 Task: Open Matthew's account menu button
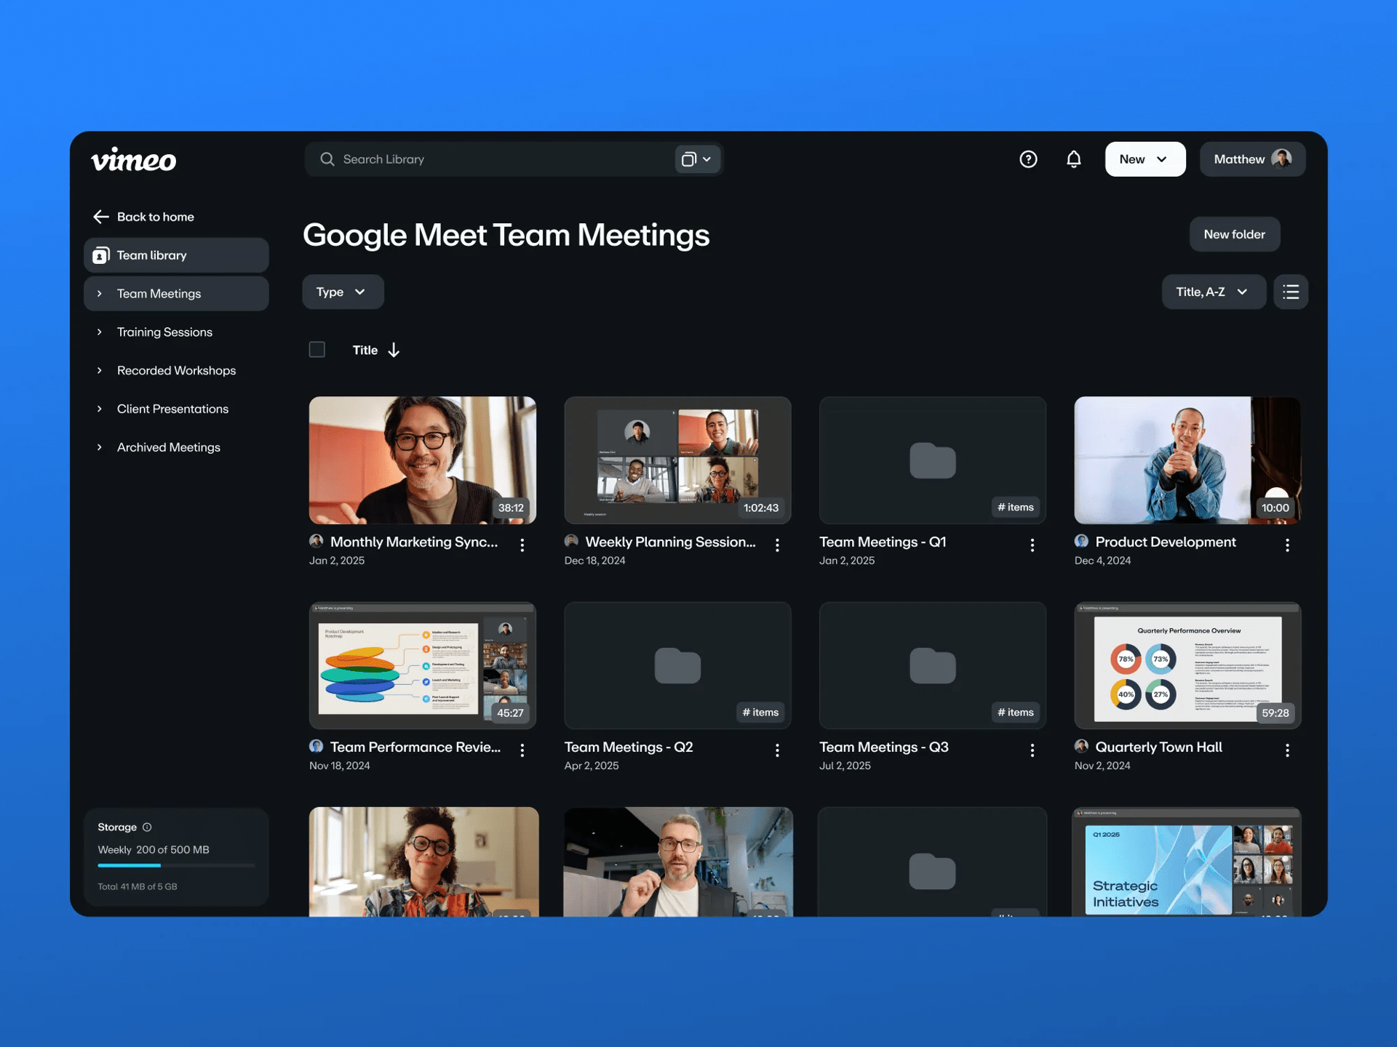1252,159
